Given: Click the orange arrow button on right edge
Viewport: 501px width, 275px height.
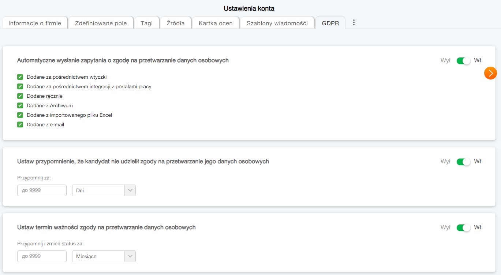Looking at the screenshot, I should click(x=490, y=73).
